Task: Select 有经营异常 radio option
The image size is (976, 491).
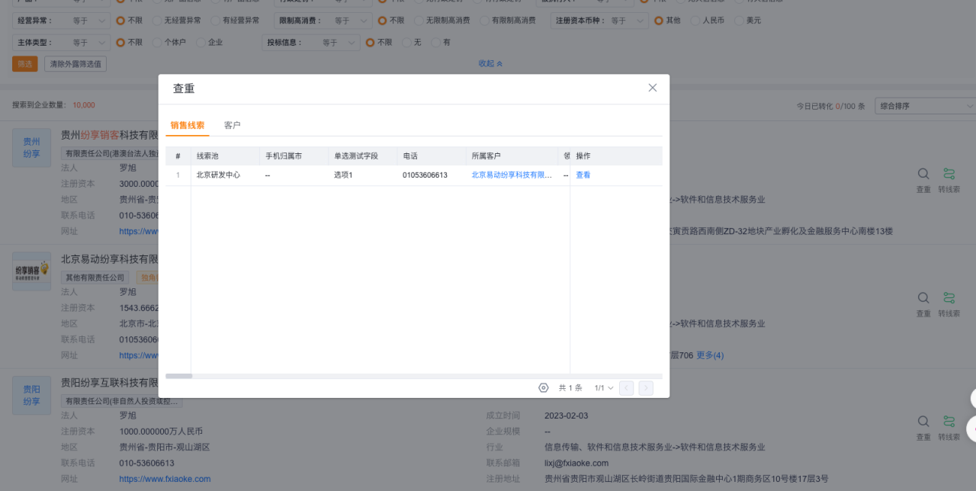Action: (216, 21)
